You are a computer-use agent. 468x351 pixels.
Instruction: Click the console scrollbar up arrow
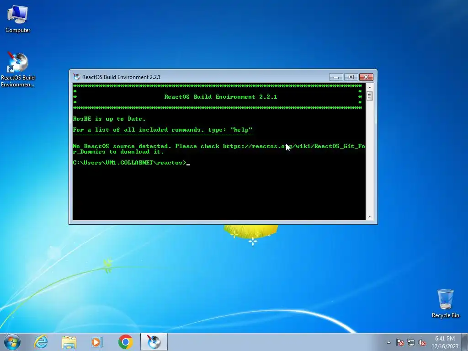pyautogui.click(x=369, y=87)
